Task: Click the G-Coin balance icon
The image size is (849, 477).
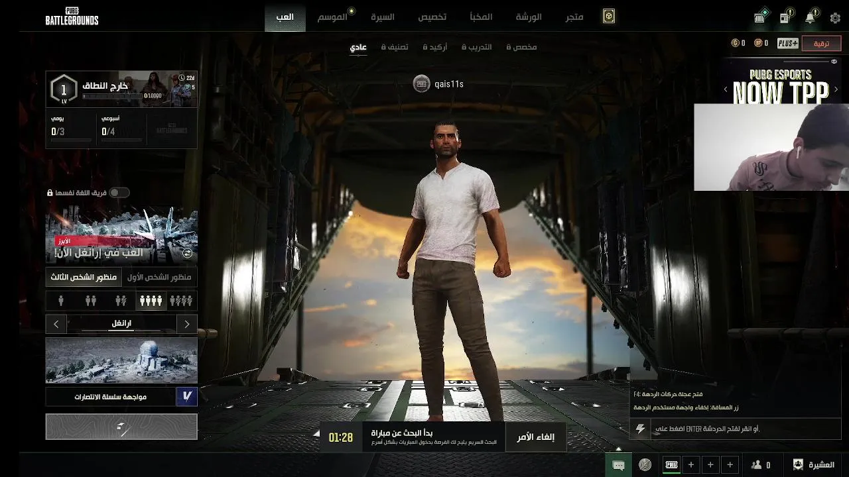Action: [x=735, y=43]
